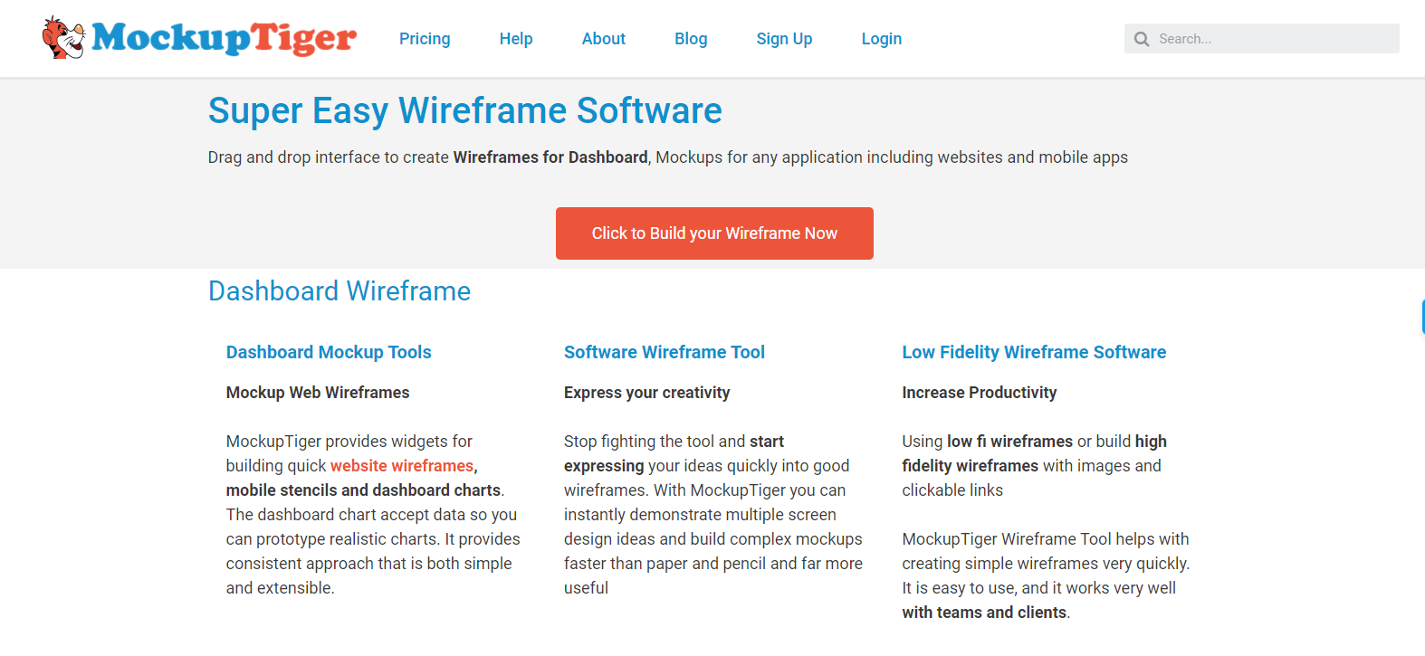Click the Dashboard Mockup Tools heading
1425x656 pixels.
pyautogui.click(x=329, y=352)
